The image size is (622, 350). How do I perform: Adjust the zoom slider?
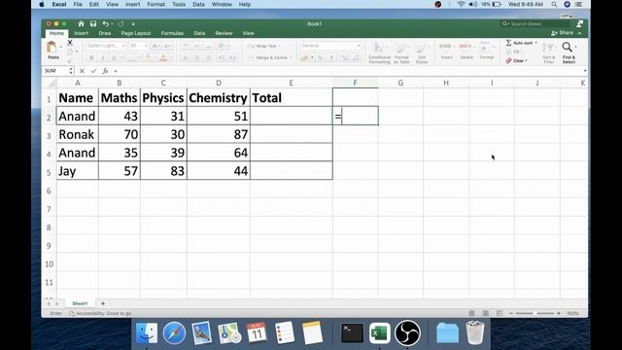(535, 313)
